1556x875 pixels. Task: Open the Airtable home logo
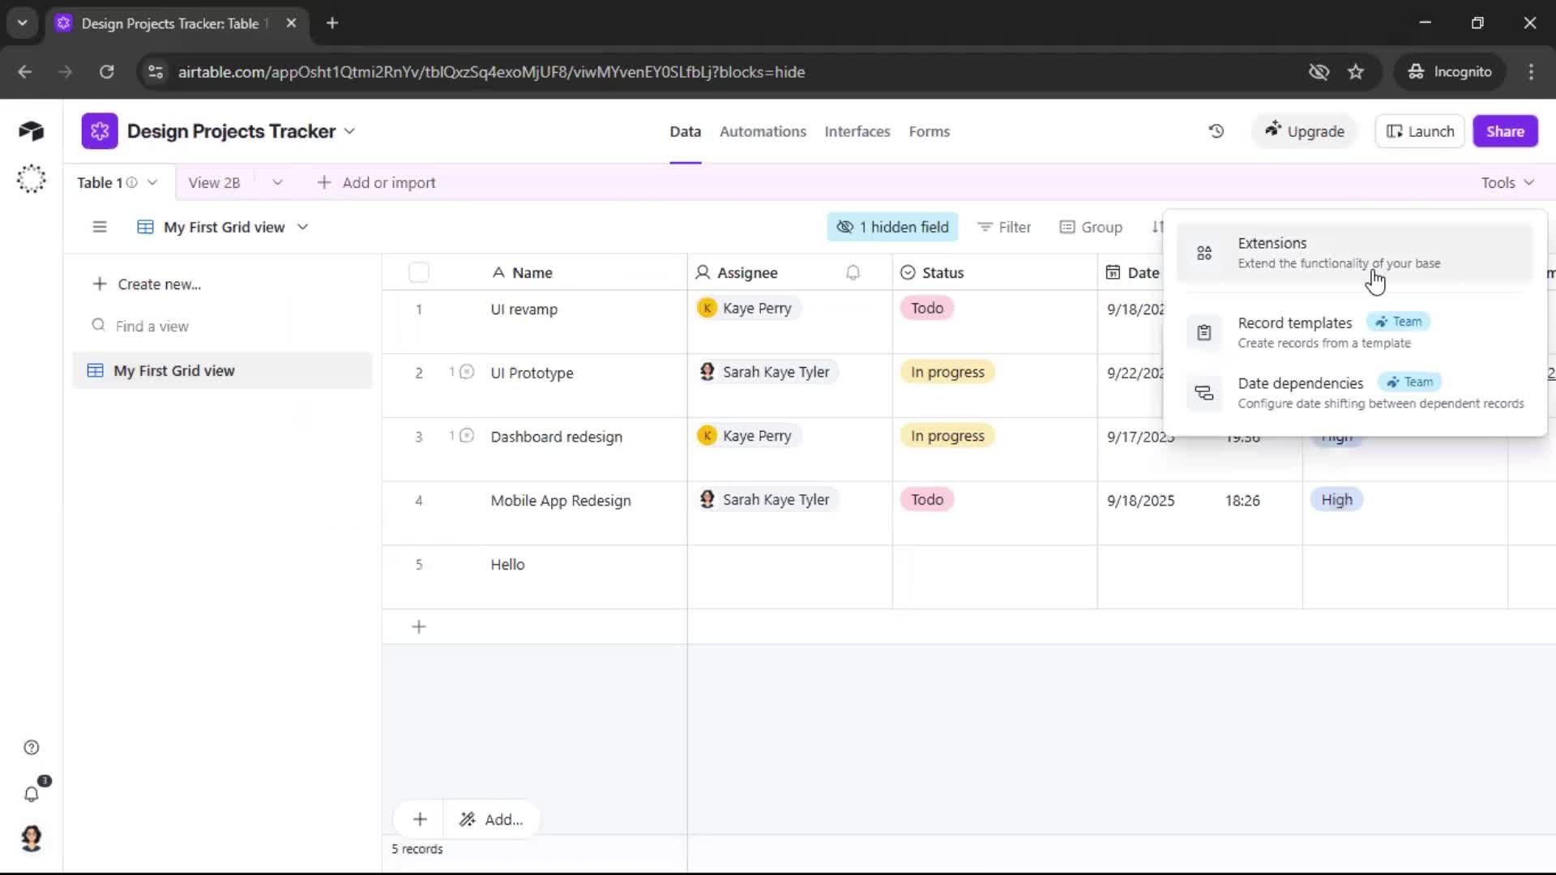pyautogui.click(x=31, y=130)
